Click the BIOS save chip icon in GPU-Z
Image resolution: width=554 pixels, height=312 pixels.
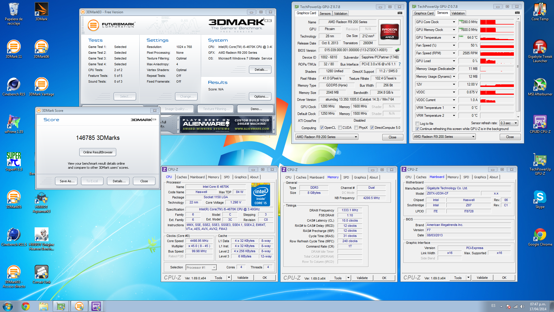coord(397,50)
